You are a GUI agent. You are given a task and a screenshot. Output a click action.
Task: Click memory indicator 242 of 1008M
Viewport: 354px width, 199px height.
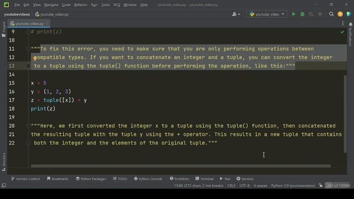click(339, 186)
